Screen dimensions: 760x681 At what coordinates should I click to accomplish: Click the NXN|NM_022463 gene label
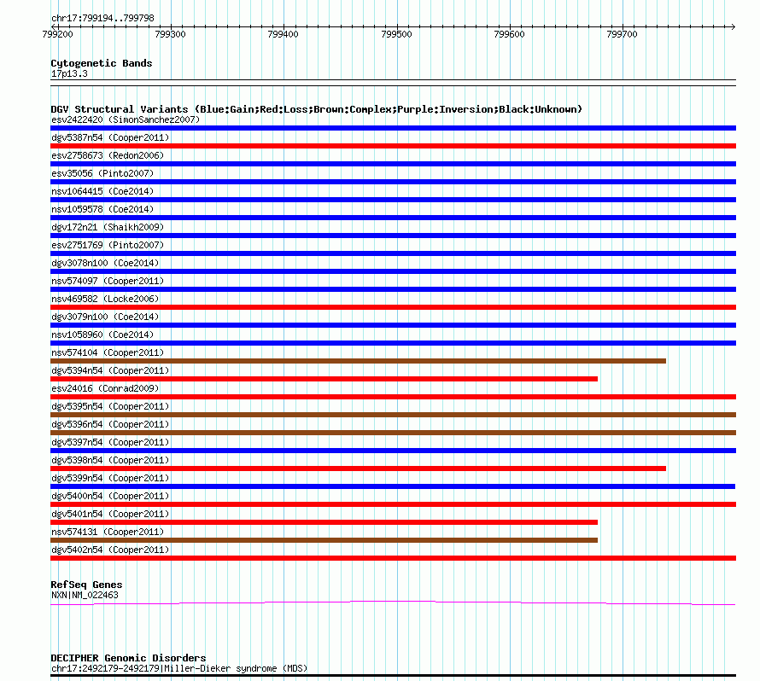pos(85,595)
